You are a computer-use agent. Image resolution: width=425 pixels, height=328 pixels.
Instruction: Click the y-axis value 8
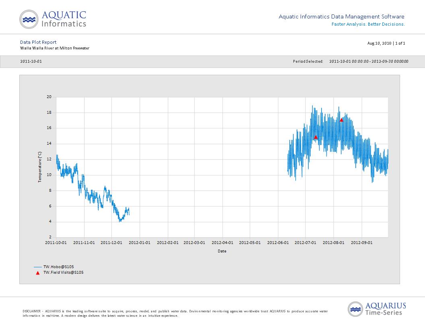(50, 191)
